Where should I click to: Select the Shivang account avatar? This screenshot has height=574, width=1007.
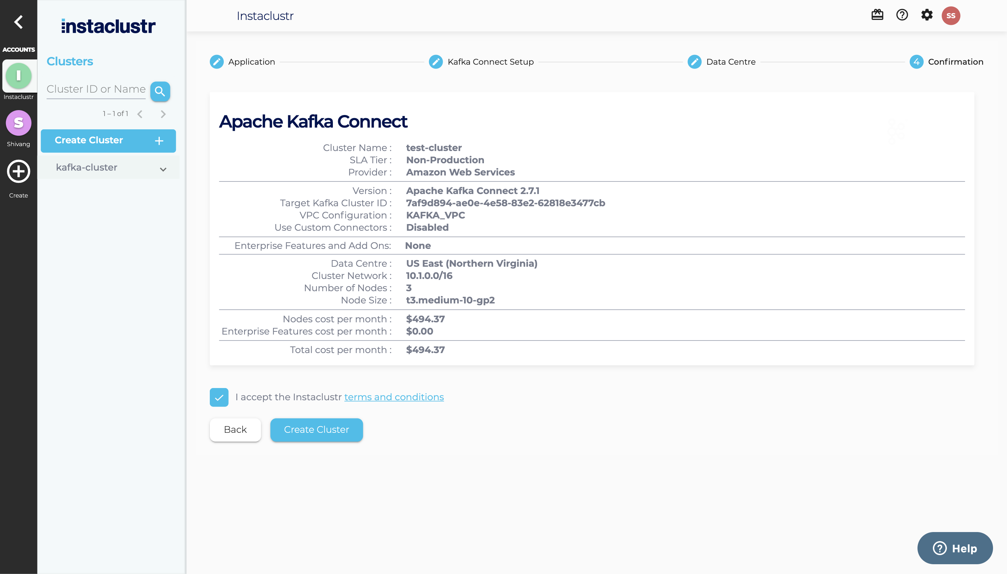(18, 123)
